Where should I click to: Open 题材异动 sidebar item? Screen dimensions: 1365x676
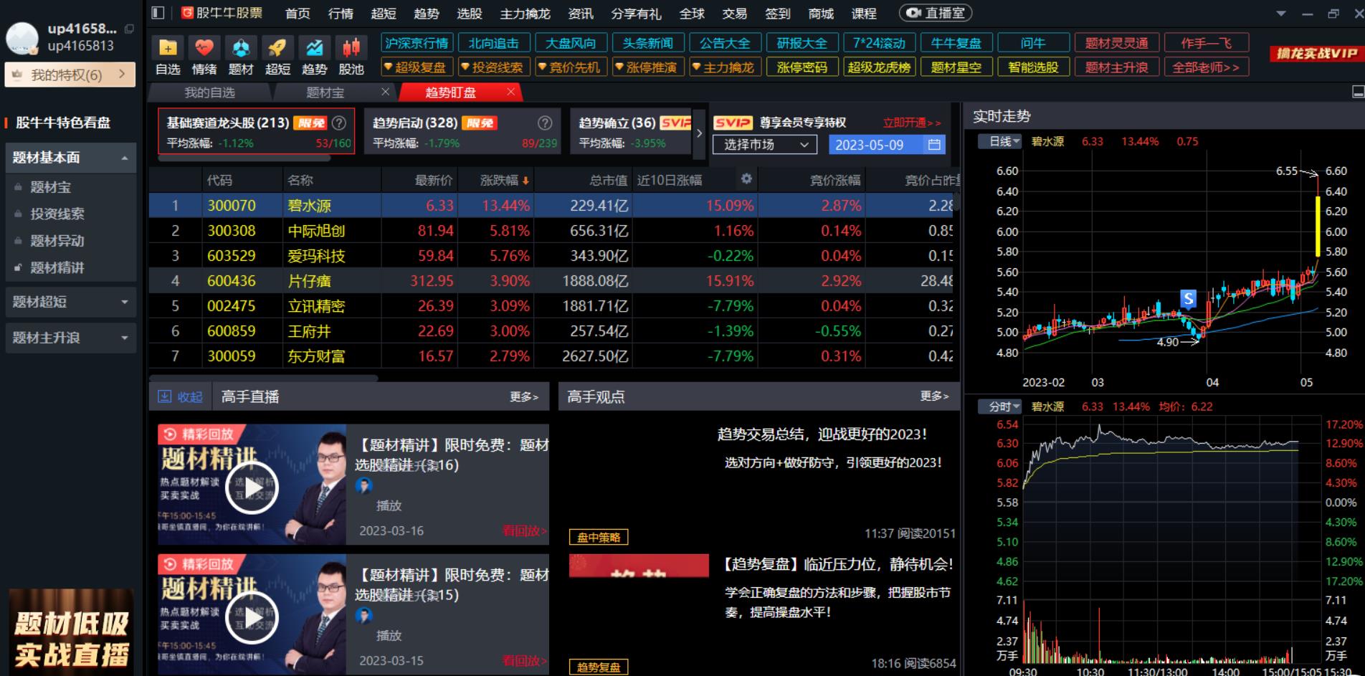click(x=57, y=241)
